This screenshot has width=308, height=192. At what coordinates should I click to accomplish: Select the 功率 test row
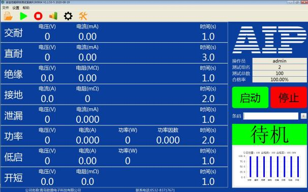(114, 136)
